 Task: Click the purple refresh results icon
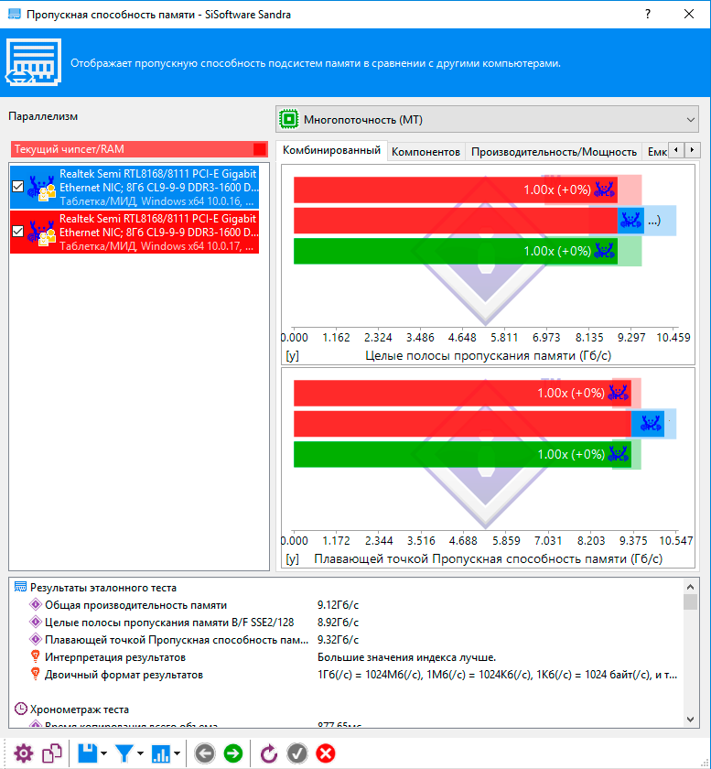point(269,753)
